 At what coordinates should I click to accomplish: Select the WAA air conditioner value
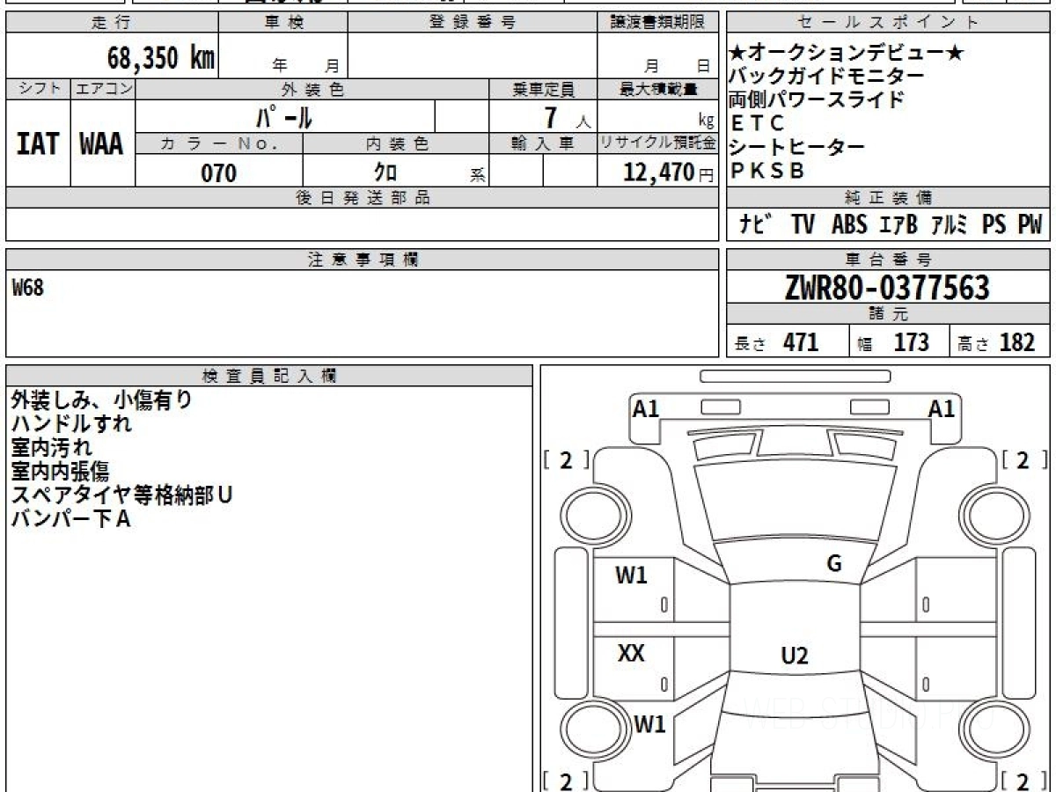tap(102, 144)
